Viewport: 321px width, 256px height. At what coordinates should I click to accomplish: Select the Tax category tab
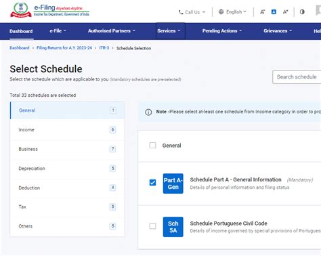68,207
